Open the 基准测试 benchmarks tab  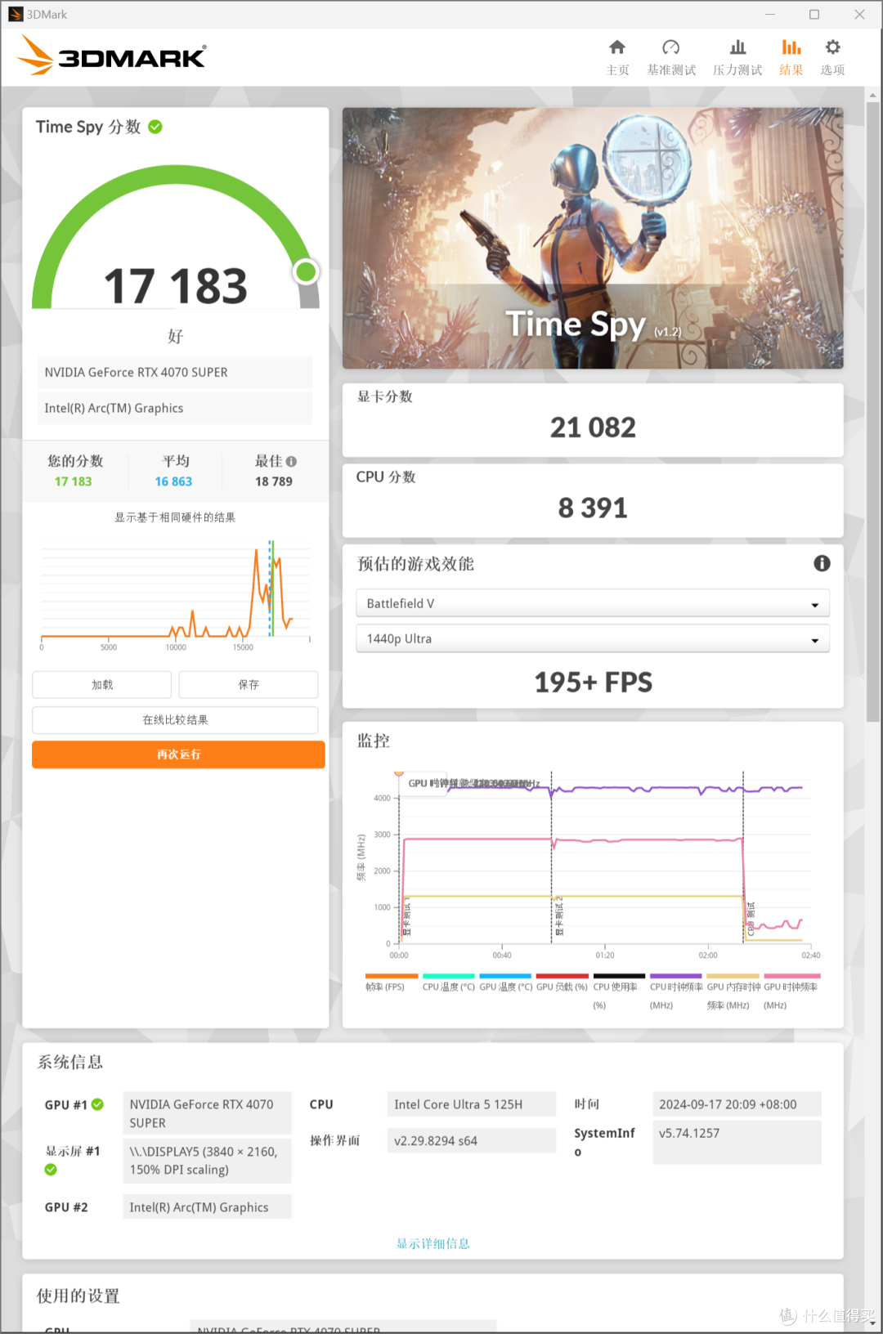pyautogui.click(x=671, y=57)
